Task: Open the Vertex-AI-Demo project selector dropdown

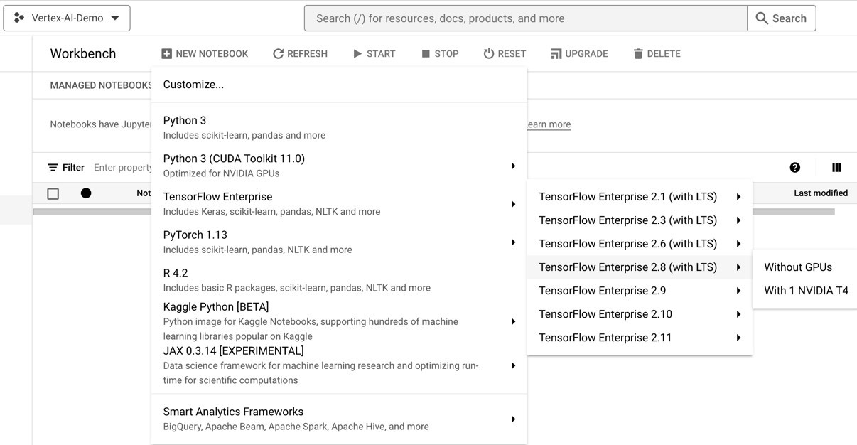Action: click(67, 18)
